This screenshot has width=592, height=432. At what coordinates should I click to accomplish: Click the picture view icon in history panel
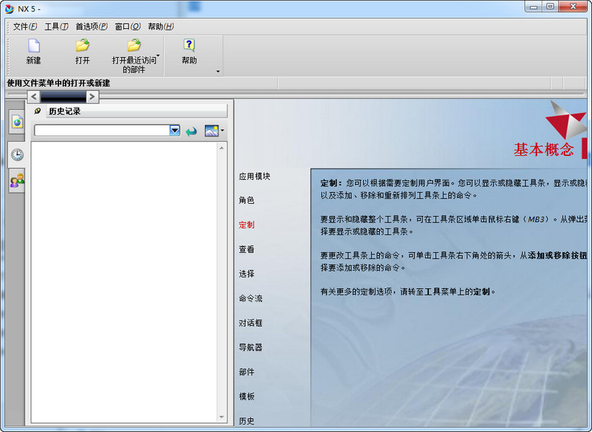pos(212,131)
